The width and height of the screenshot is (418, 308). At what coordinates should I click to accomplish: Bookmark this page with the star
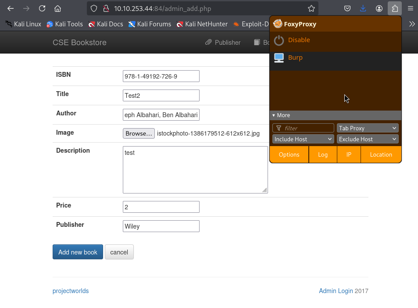coord(311,8)
